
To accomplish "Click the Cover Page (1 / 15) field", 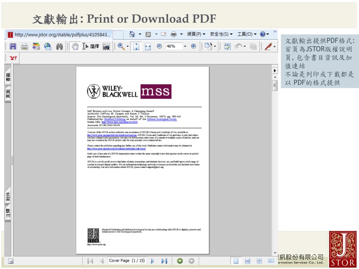I will 127,261.
